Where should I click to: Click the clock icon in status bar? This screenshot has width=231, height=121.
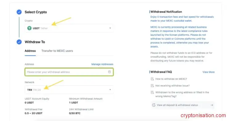coord(154,105)
